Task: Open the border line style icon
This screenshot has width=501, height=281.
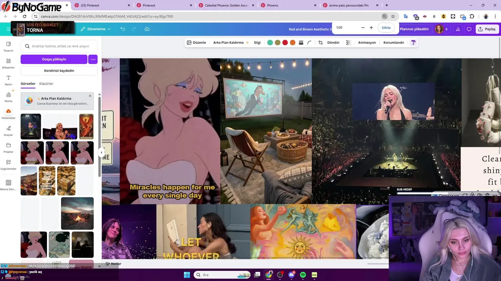Action: (301, 43)
